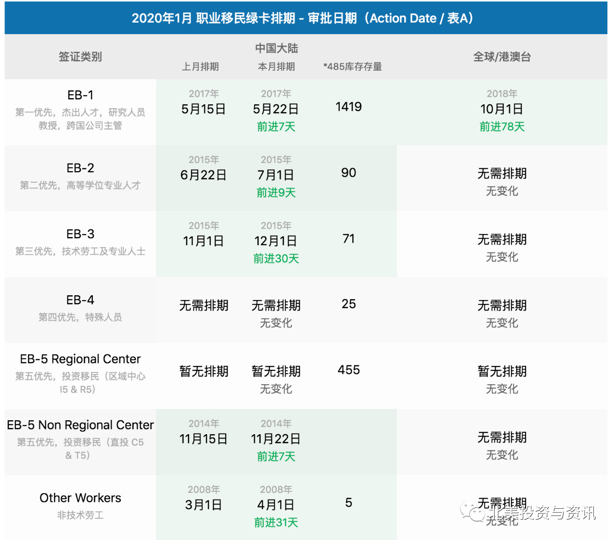Select the EB-4 row label
Screen dimensions: 616x540
tap(80, 300)
